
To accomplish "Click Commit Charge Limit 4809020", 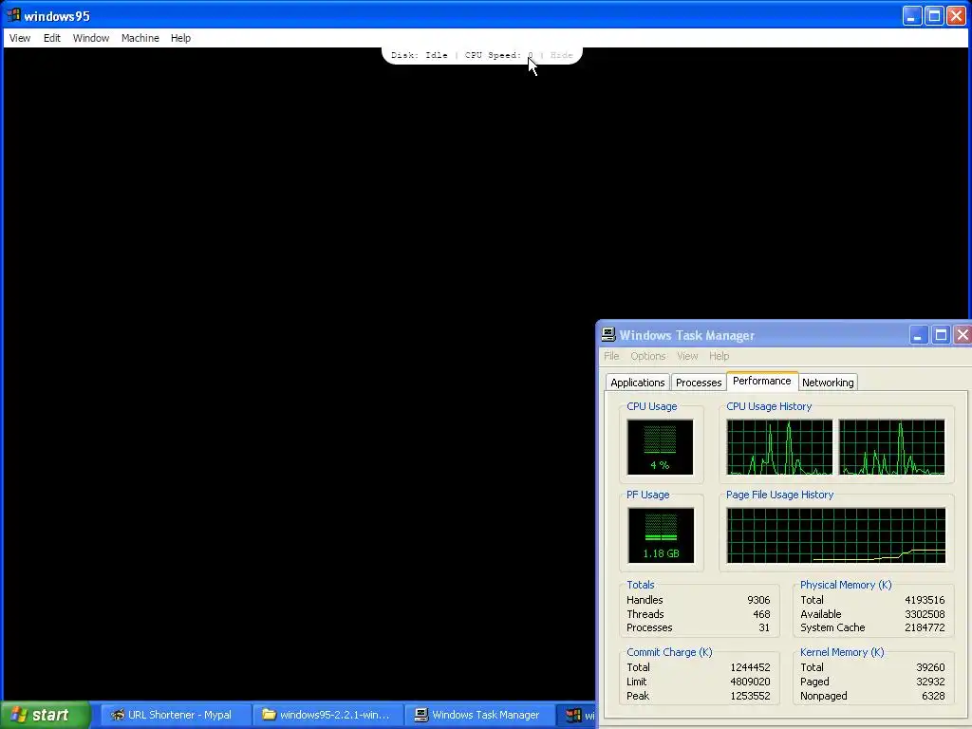I will click(750, 682).
